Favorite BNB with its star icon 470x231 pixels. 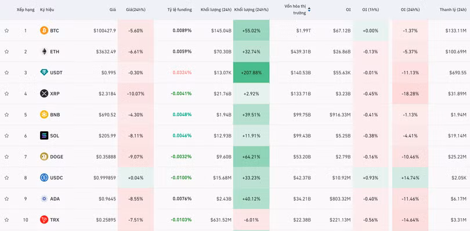point(6,114)
